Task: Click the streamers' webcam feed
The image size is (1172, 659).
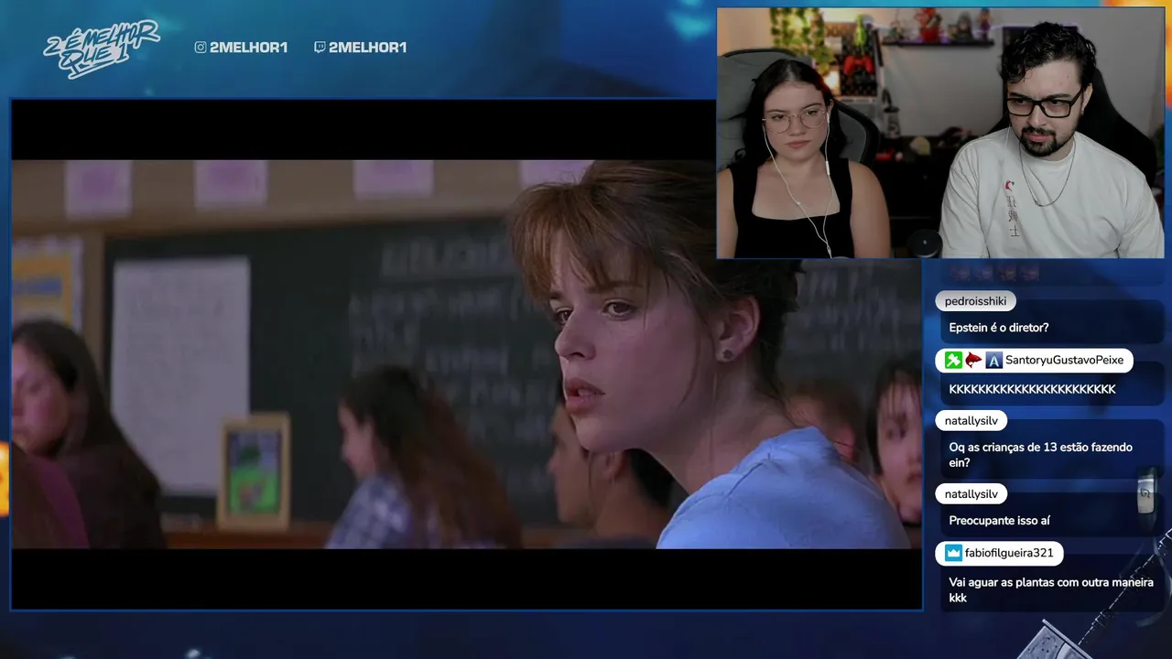Action: (940, 133)
